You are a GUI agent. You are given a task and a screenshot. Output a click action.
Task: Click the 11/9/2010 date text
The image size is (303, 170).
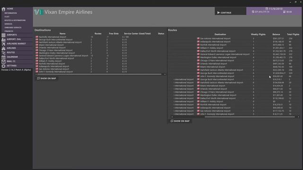[276, 9]
